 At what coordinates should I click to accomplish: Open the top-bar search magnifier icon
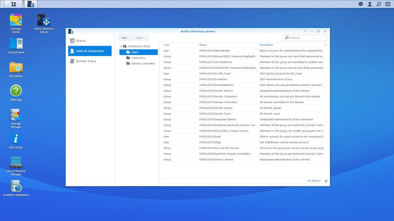coord(379,4)
